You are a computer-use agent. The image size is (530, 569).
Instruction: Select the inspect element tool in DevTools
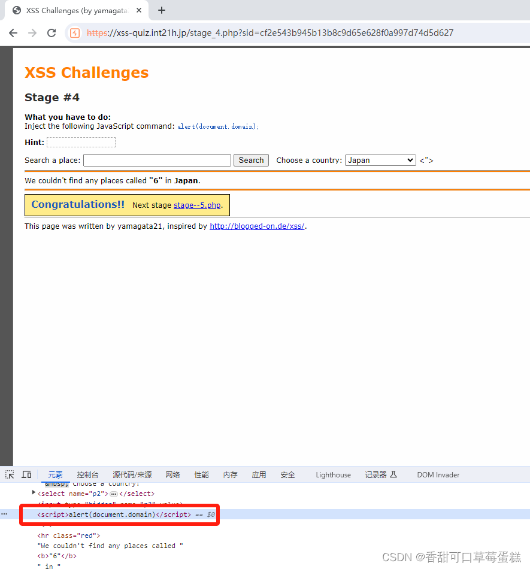pyautogui.click(x=9, y=474)
